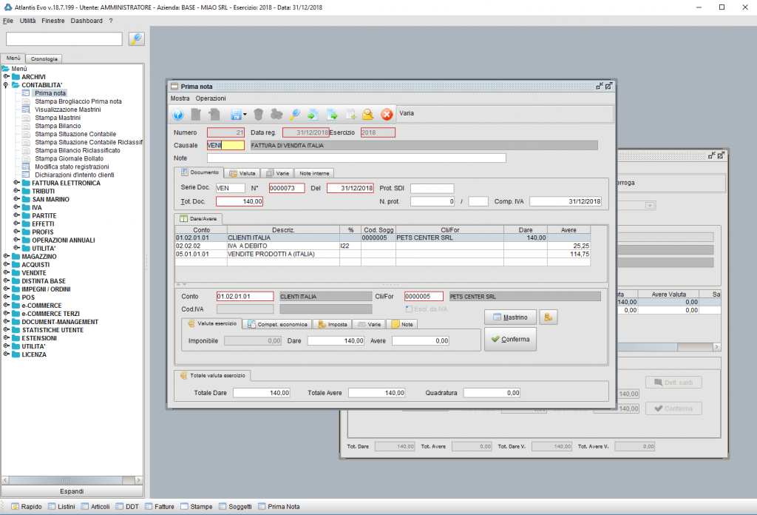
Task: Expand the MAGAZZINO tree folder
Action: (x=7, y=256)
